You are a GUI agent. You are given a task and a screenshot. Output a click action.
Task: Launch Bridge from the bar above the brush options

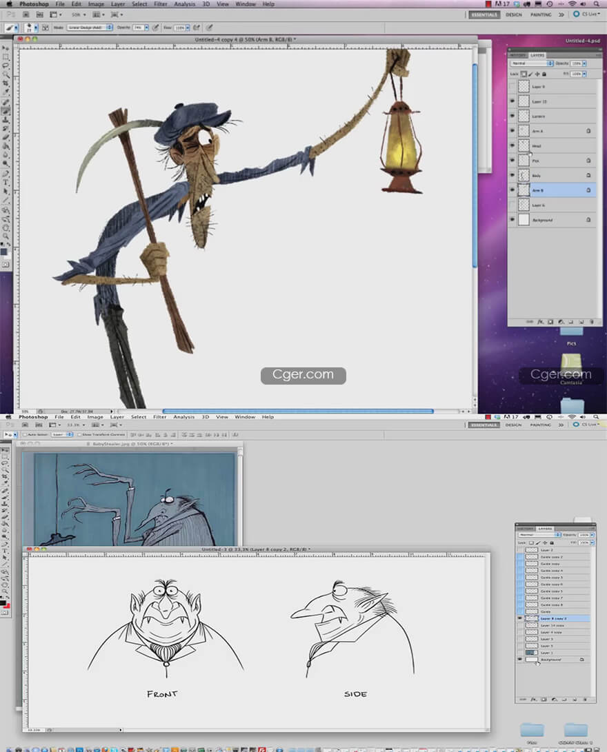coord(26,15)
